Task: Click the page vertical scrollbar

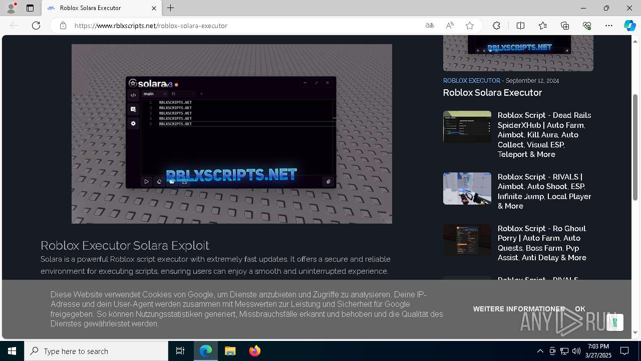Action: pyautogui.click(x=635, y=148)
